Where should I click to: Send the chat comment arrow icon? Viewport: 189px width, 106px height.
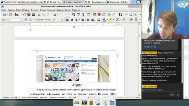coord(178,95)
